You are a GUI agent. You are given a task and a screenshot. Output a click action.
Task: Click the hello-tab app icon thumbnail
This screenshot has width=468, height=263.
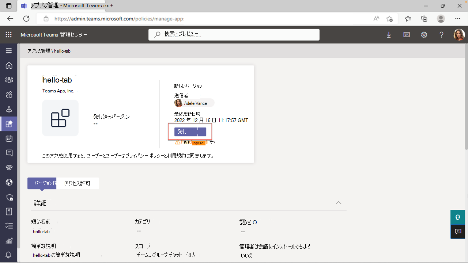60,118
